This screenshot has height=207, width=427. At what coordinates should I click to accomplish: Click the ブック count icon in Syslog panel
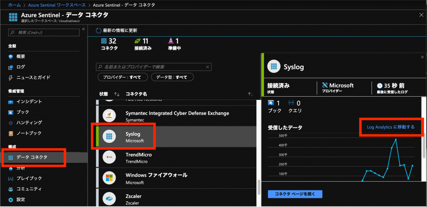click(x=271, y=103)
